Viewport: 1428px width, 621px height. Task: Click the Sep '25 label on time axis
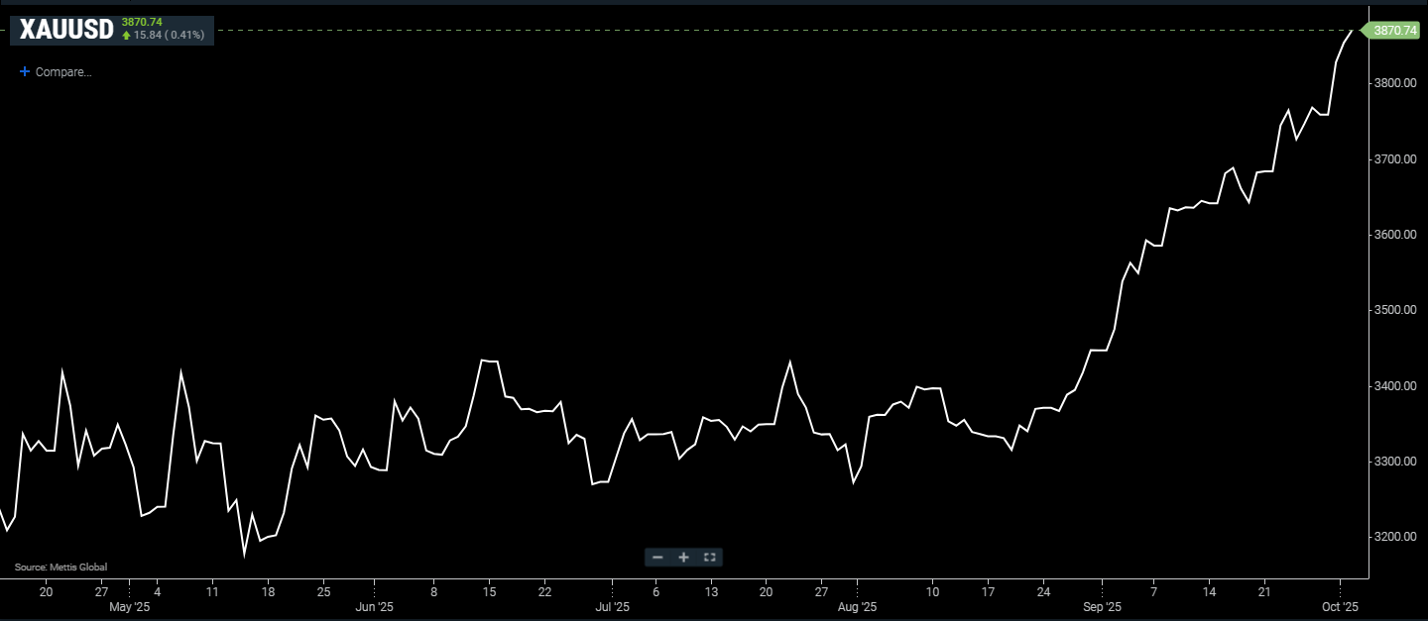(1102, 606)
